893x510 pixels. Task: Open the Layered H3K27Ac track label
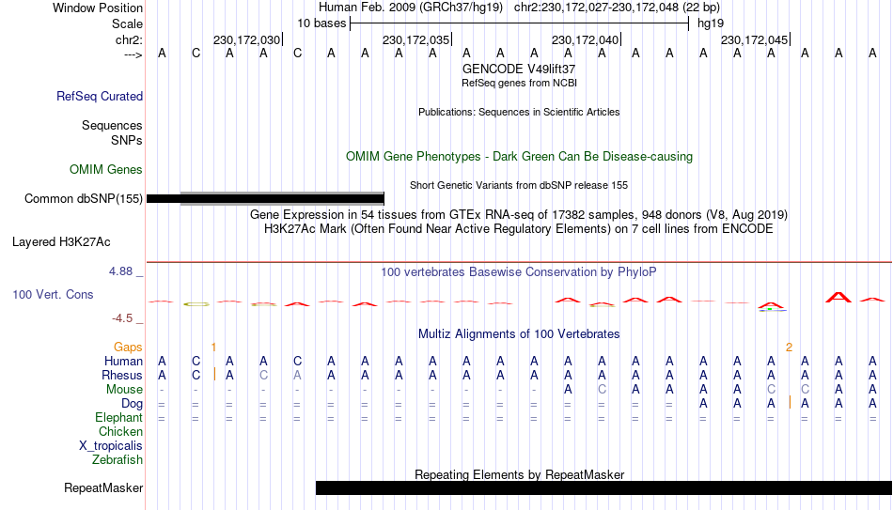pos(61,242)
